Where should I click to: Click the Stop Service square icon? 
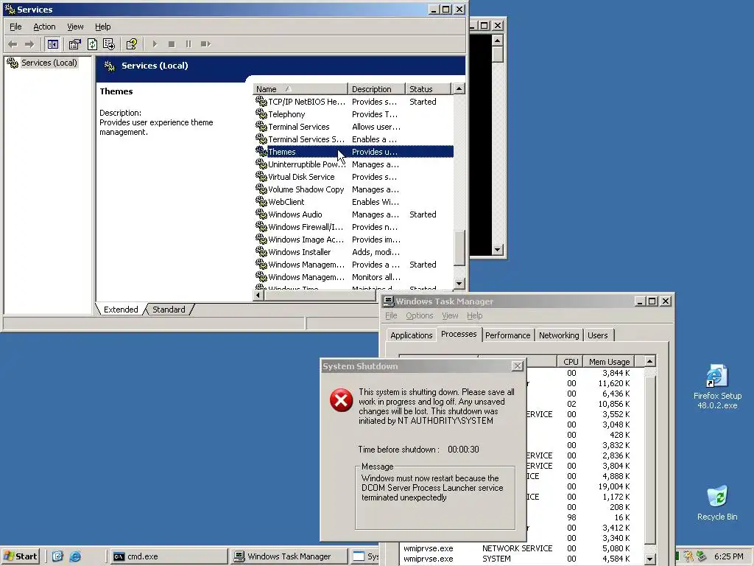(172, 44)
